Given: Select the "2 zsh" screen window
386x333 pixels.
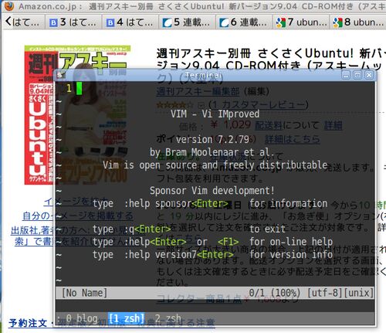Looking at the screenshot, I should (168, 318).
